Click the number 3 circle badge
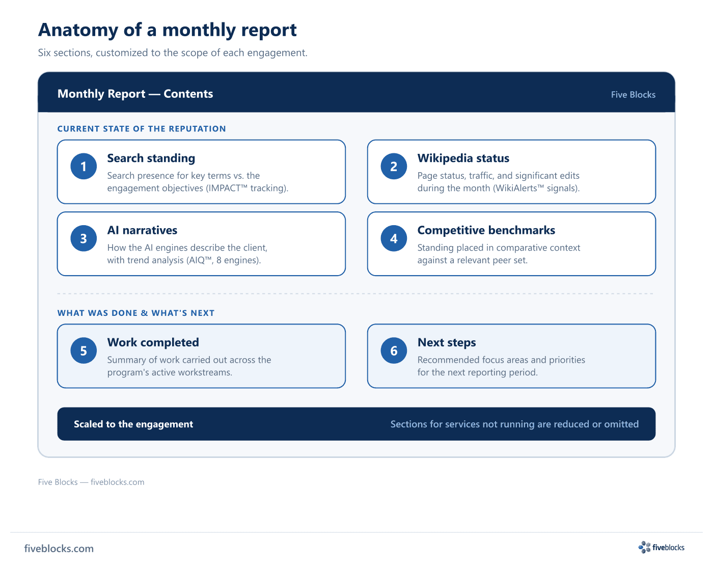 [x=84, y=238]
